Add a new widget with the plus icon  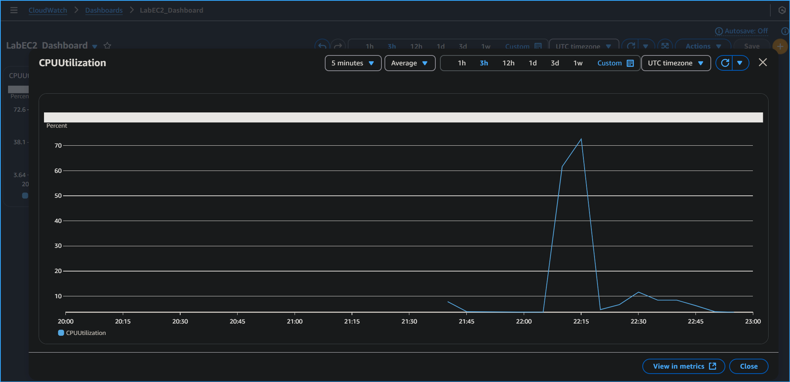(x=780, y=46)
